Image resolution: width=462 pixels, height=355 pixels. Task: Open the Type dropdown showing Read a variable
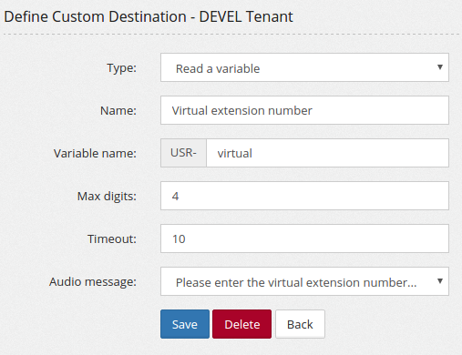[304, 67]
